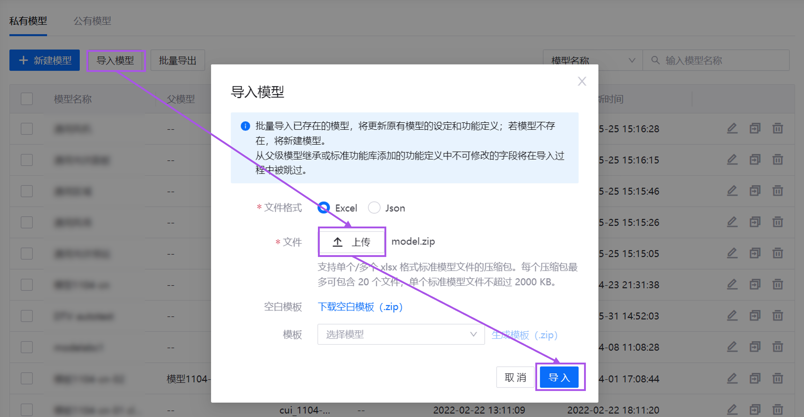Image resolution: width=804 pixels, height=417 pixels.
Task: Switch to 私有模型 tab
Action: tap(28, 21)
